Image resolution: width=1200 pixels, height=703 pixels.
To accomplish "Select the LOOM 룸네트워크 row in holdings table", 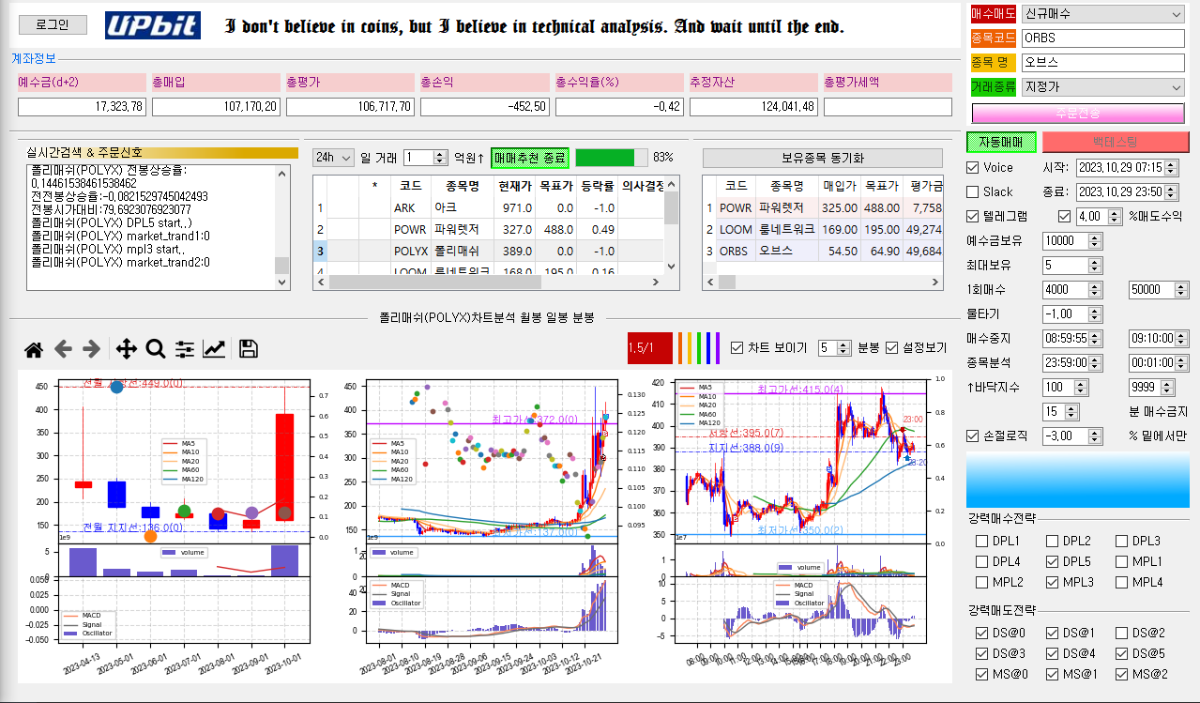I will 823,229.
